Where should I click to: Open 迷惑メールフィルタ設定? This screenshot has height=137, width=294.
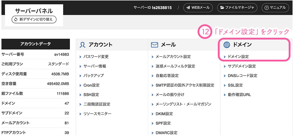tap(175, 66)
